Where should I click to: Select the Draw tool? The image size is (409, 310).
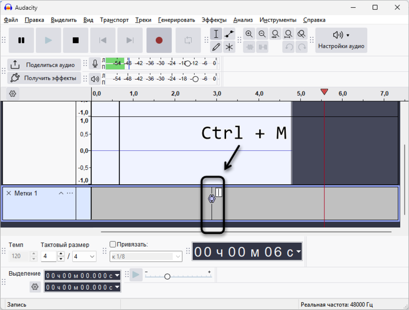coord(216,47)
